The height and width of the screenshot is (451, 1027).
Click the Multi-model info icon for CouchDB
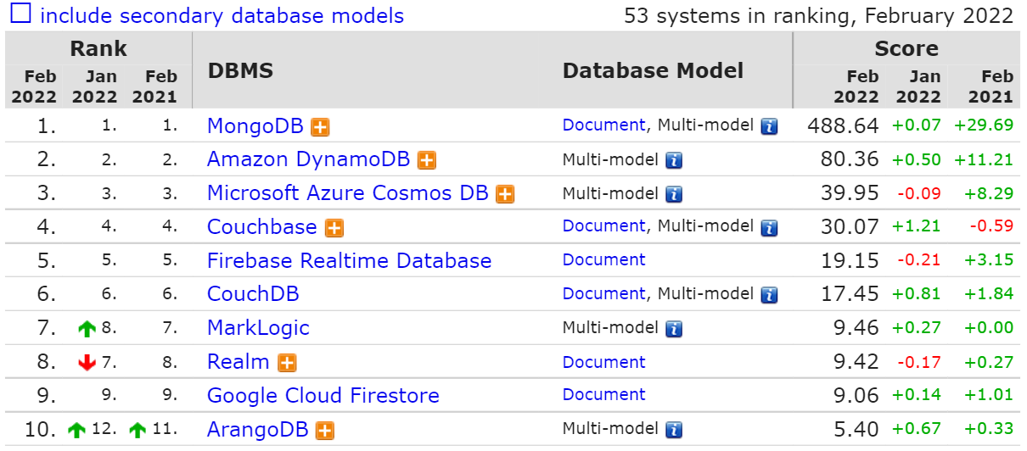coord(769,295)
